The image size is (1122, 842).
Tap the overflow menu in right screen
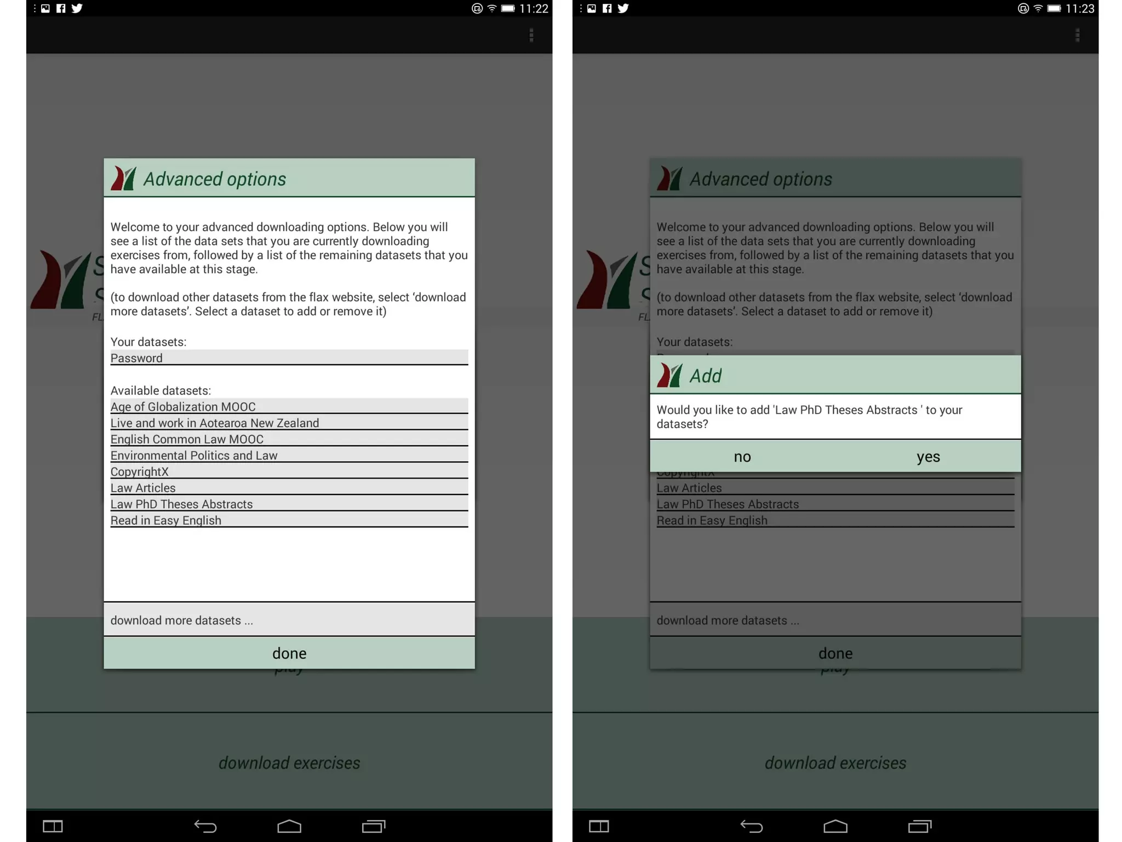click(1077, 36)
